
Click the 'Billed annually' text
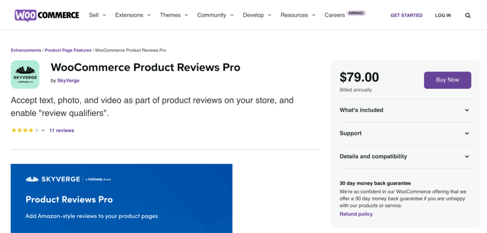click(356, 90)
